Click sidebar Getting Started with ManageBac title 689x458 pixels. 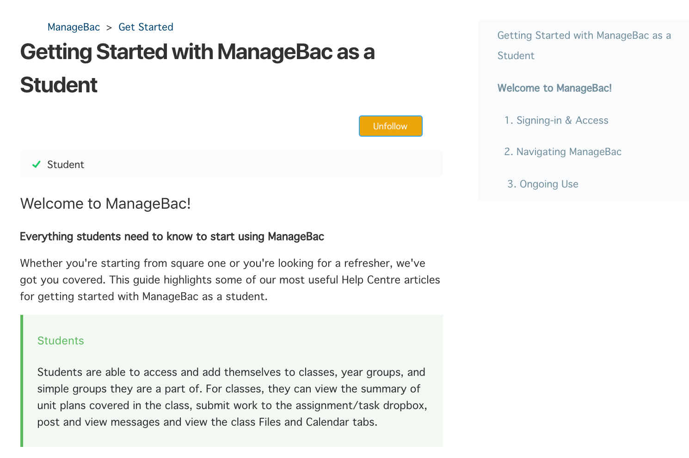(x=584, y=45)
